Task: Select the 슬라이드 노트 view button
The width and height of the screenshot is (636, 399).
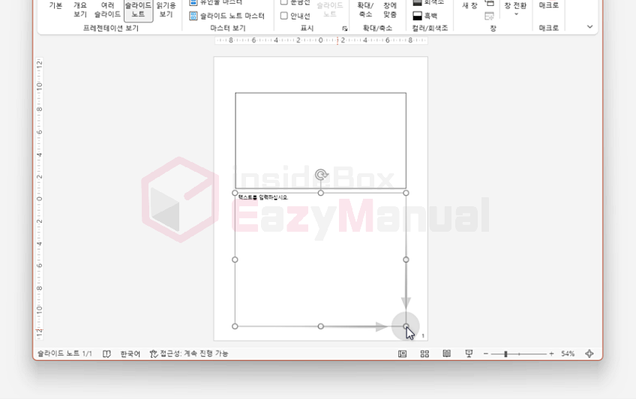Action: pyautogui.click(x=138, y=9)
